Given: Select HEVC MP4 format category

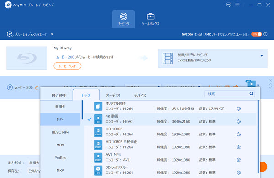Looking at the screenshot, I should pos(60,132).
